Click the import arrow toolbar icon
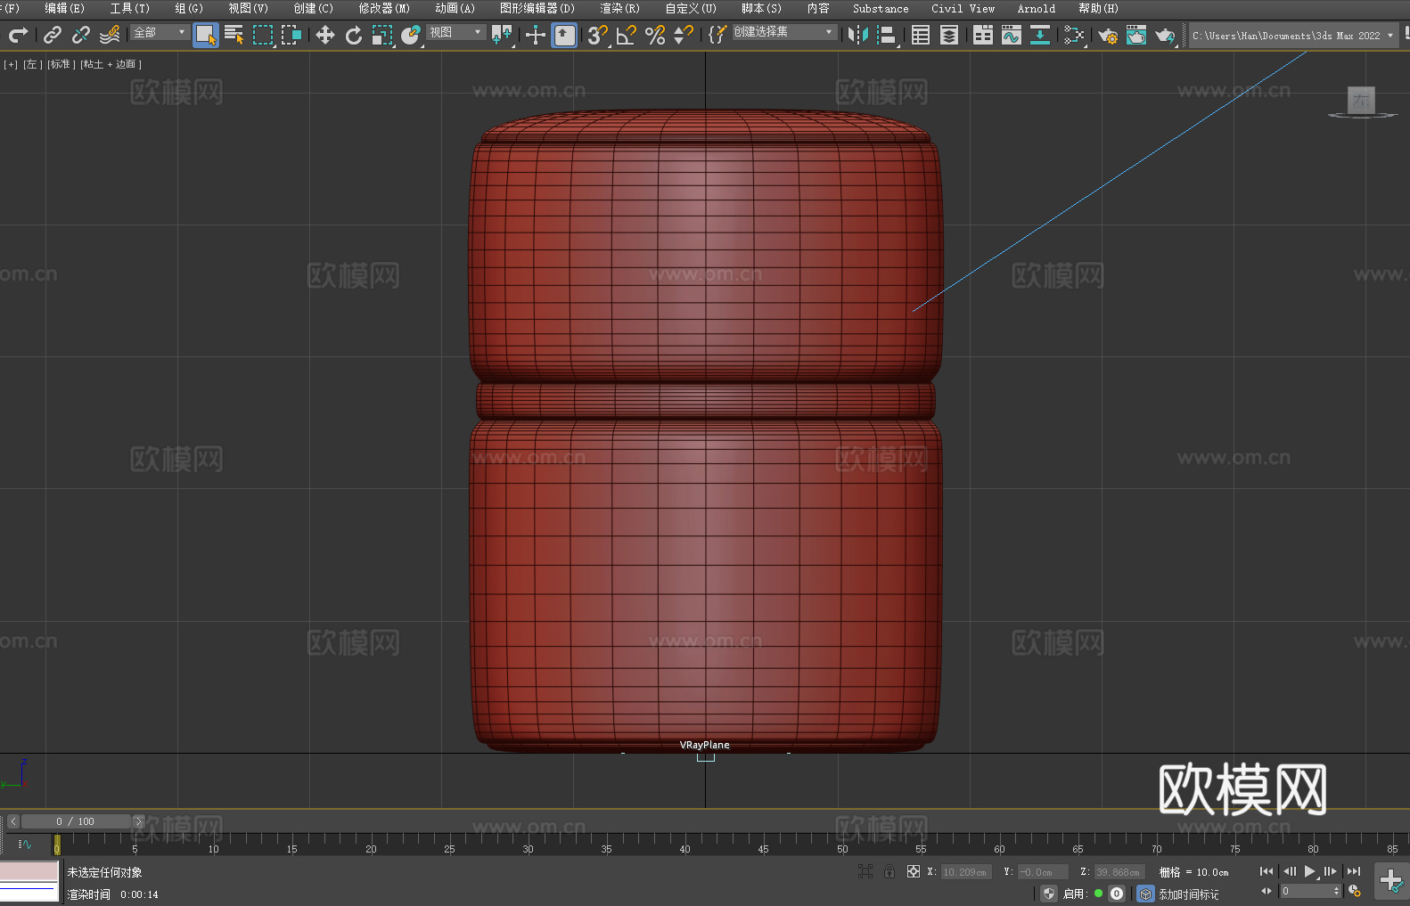 (x=1040, y=35)
